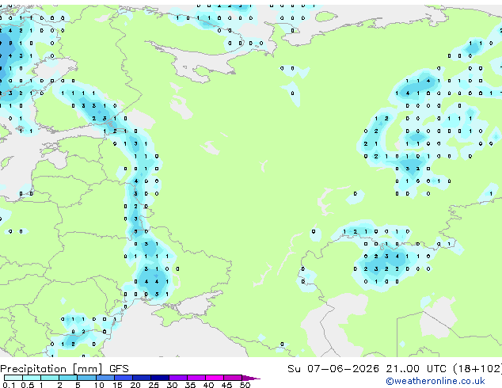The width and height of the screenshot is (502, 388).
Task: Click the 'GFS' model label
Action: tap(119, 369)
